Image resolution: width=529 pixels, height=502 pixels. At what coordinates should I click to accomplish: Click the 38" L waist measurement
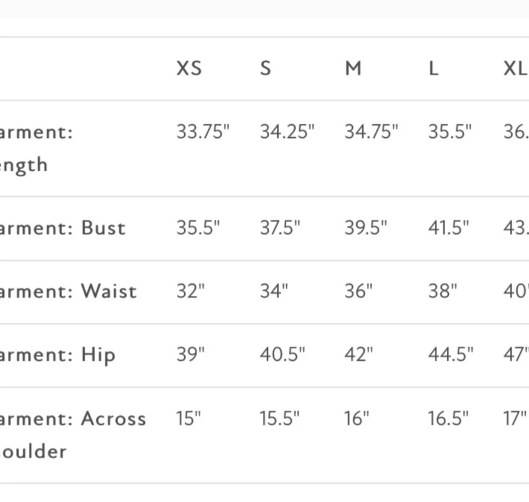coord(442,291)
